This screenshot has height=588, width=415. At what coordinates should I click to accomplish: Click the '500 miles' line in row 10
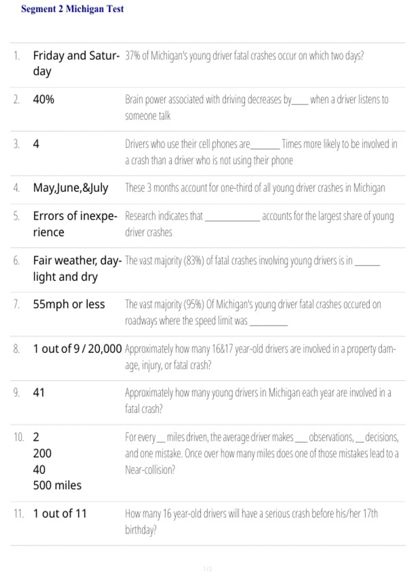[57, 485]
